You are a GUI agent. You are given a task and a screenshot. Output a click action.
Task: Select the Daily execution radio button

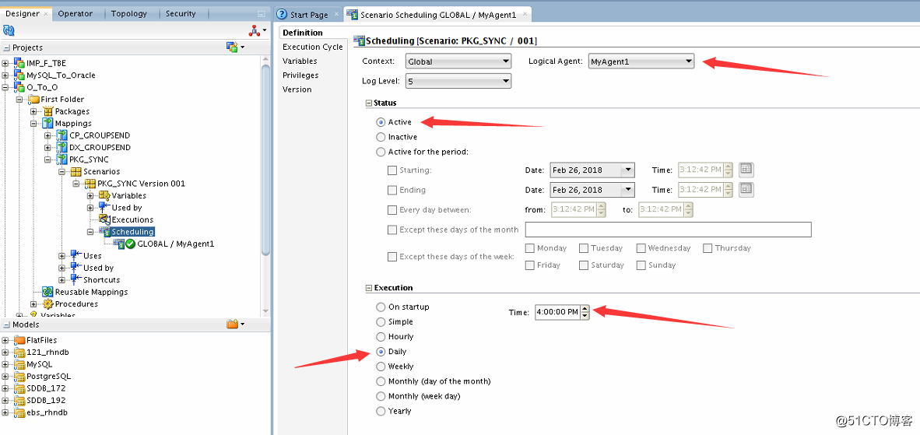coord(380,352)
